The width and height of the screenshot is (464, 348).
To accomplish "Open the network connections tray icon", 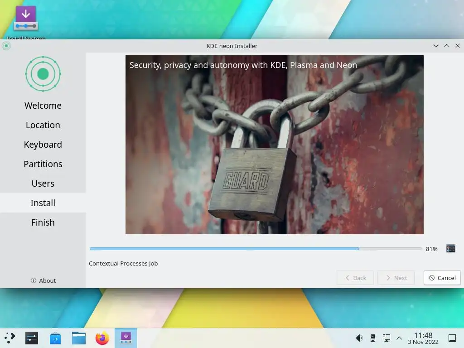I will (386, 338).
